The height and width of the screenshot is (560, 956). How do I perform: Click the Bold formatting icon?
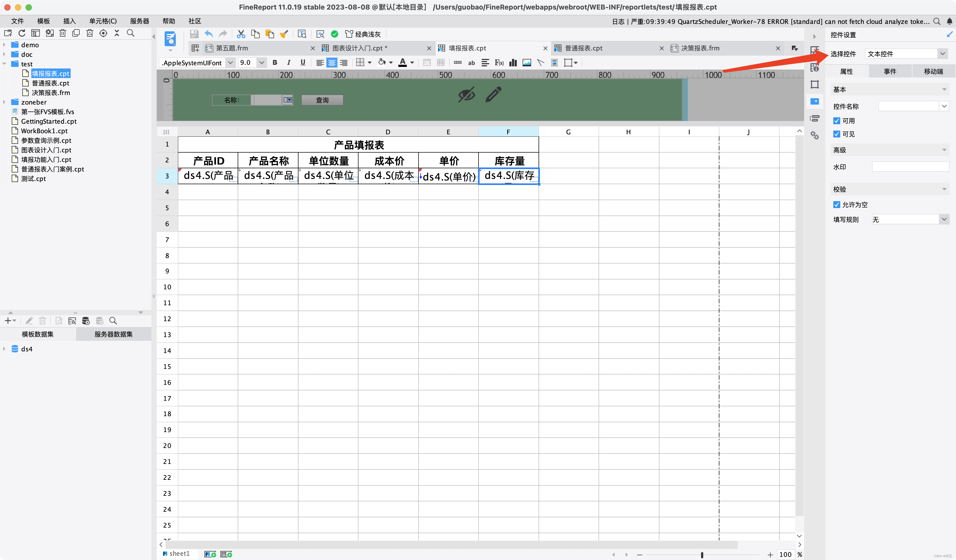coord(275,63)
